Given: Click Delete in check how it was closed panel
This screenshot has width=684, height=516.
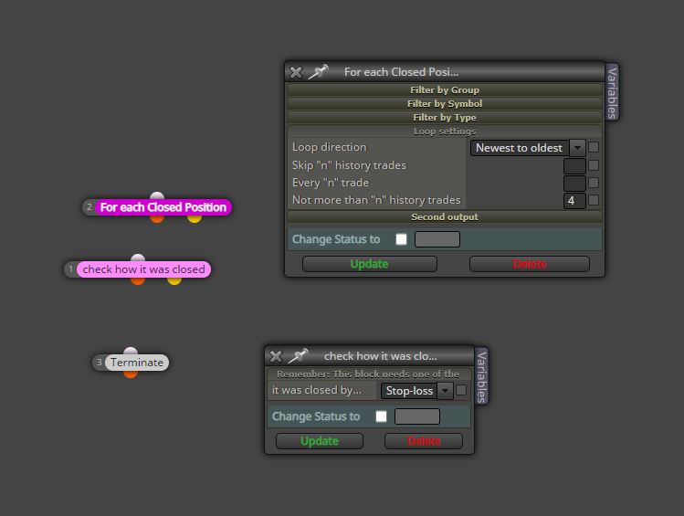Looking at the screenshot, I should tap(424, 441).
